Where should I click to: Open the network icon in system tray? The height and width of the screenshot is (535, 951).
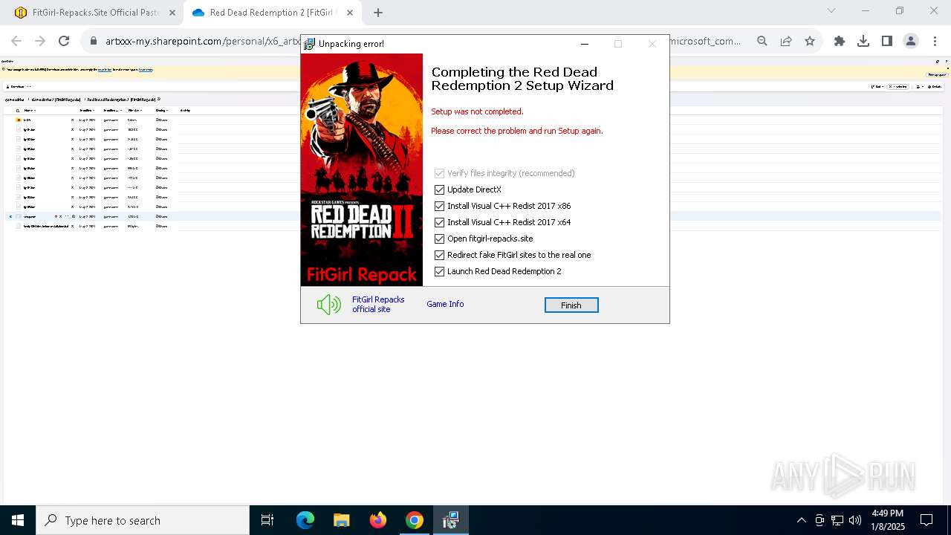tap(837, 520)
